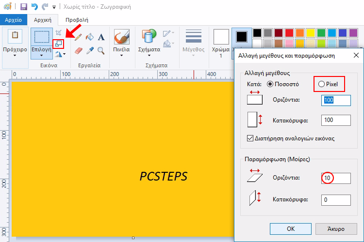Select the Pixel radio button
The image size is (364, 242).
tap(321, 84)
